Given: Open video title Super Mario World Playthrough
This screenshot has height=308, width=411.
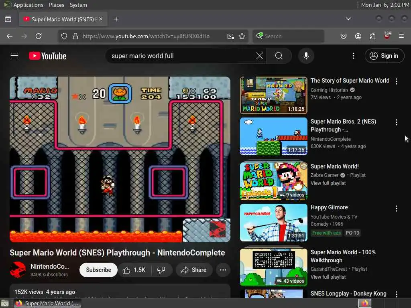Looking at the screenshot, I should [117, 253].
